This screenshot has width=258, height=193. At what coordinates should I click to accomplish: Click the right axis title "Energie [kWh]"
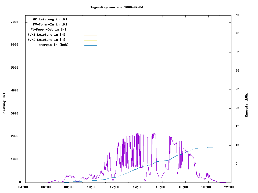(246, 105)
